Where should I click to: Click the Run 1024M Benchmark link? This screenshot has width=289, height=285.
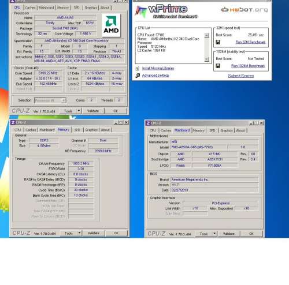(x=248, y=66)
